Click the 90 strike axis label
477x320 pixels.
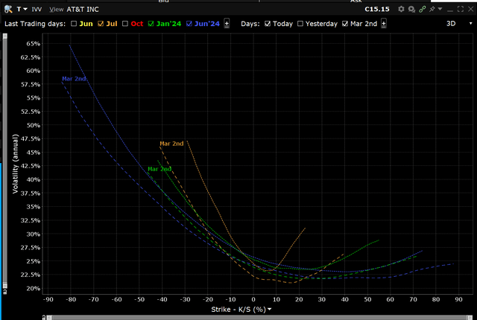(459, 299)
